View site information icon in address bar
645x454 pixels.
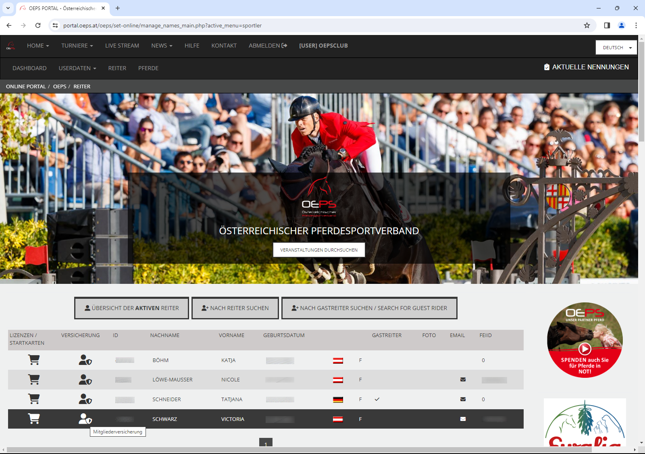point(55,25)
